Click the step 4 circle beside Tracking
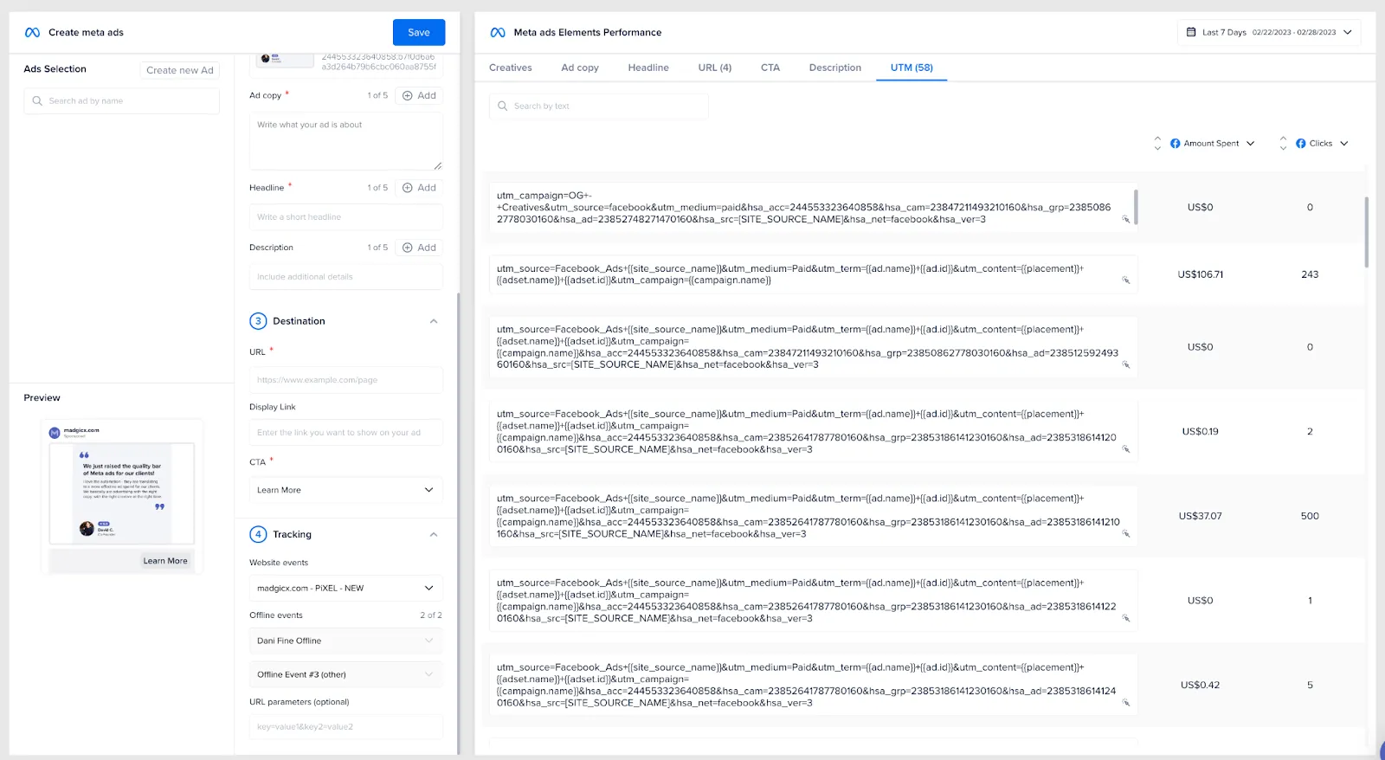 (x=258, y=535)
